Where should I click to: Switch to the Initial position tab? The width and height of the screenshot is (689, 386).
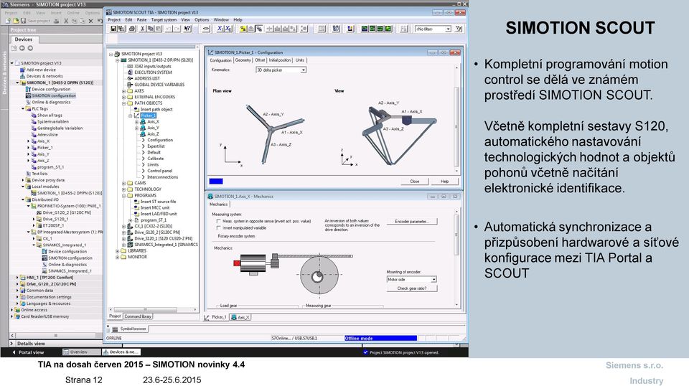click(280, 60)
